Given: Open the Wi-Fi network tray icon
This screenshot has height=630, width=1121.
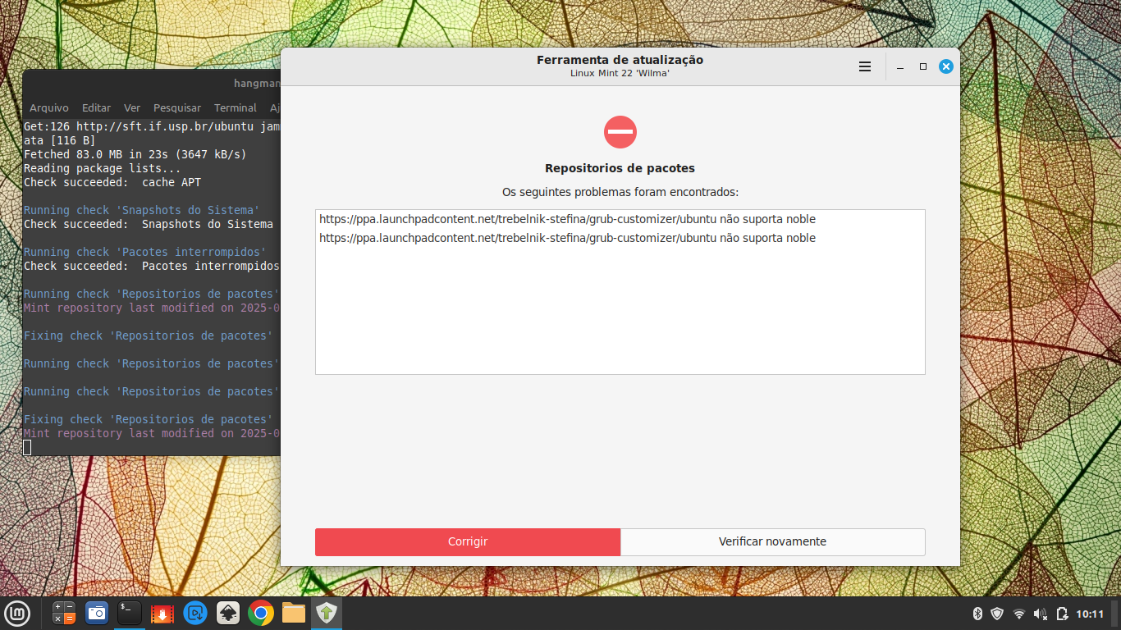Looking at the screenshot, I should 1019,614.
